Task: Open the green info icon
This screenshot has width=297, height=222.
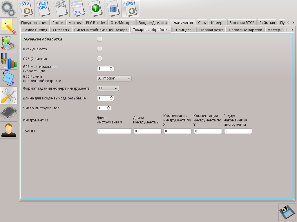Action: click(x=96, y=9)
